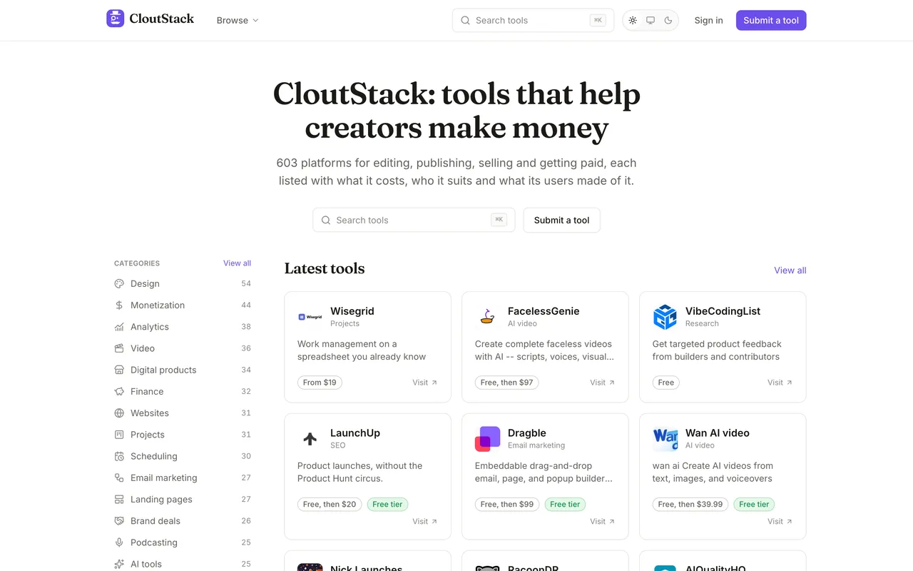Viewport: 913px width, 571px height.
Task: Select Email marketing category icon
Action: [119, 477]
